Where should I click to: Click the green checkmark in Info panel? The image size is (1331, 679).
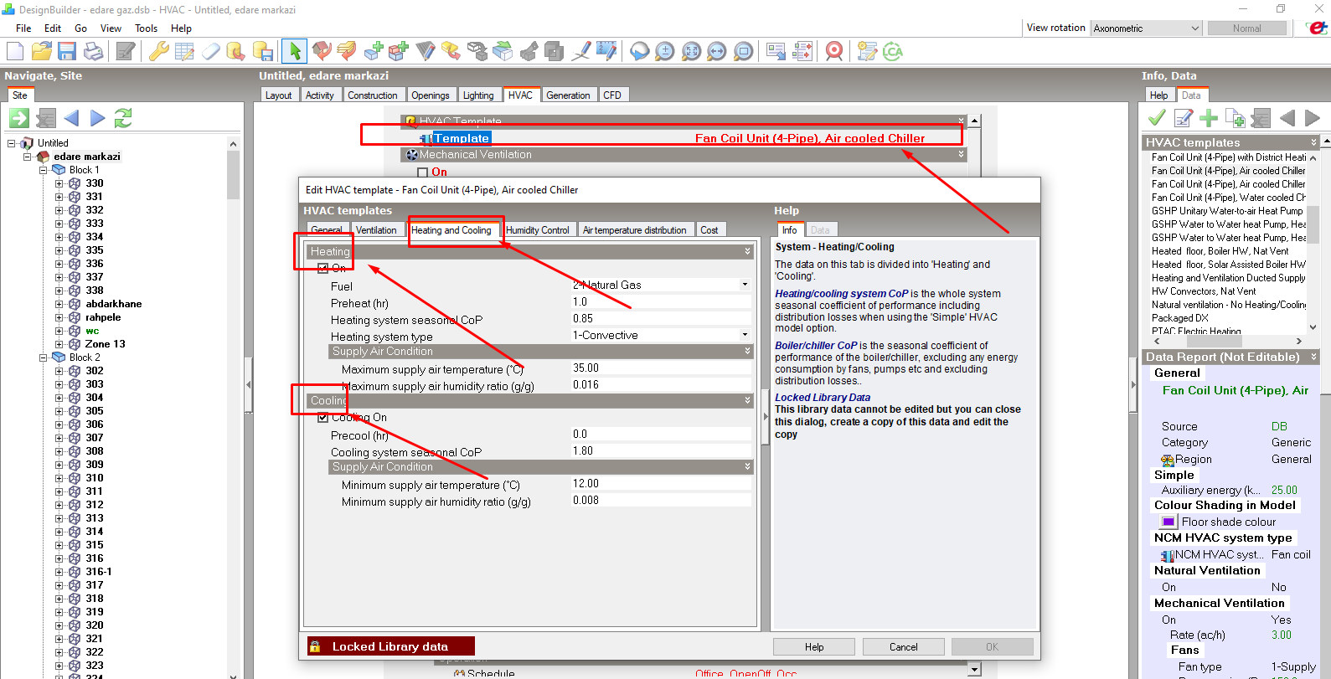(1157, 118)
